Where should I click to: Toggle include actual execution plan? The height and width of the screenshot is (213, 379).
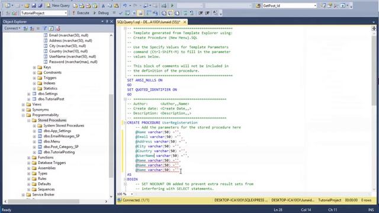coord(149,13)
